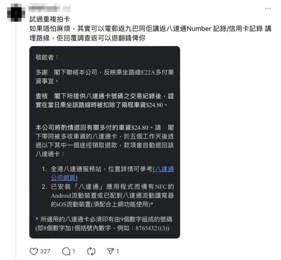Screen dimensions: 281x260
Task: View the 327 likes count
Action: point(45,251)
